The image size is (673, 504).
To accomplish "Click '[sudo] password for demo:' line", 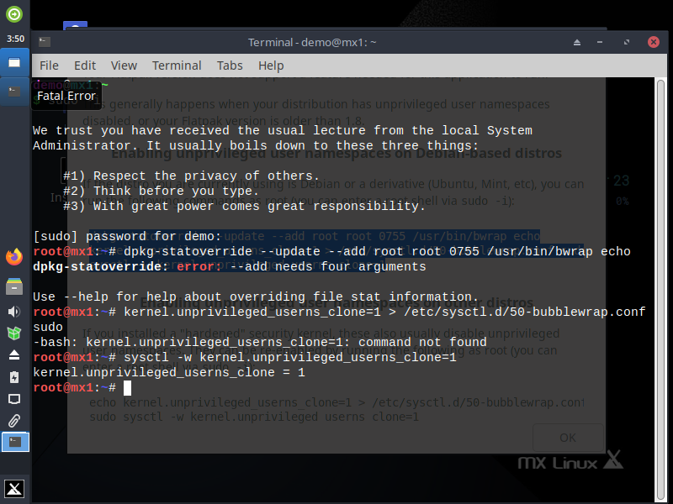I will [x=128, y=236].
